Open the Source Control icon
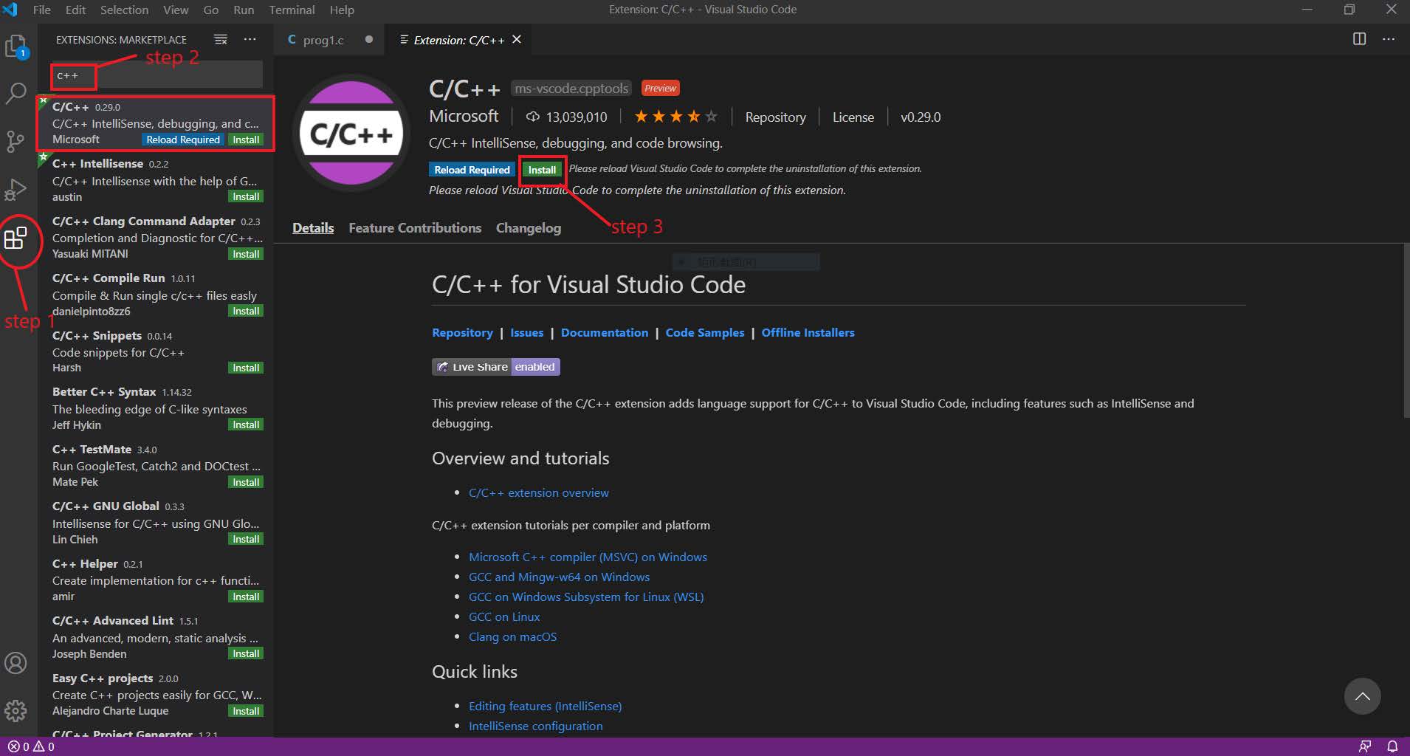This screenshot has height=756, width=1410. click(16, 142)
